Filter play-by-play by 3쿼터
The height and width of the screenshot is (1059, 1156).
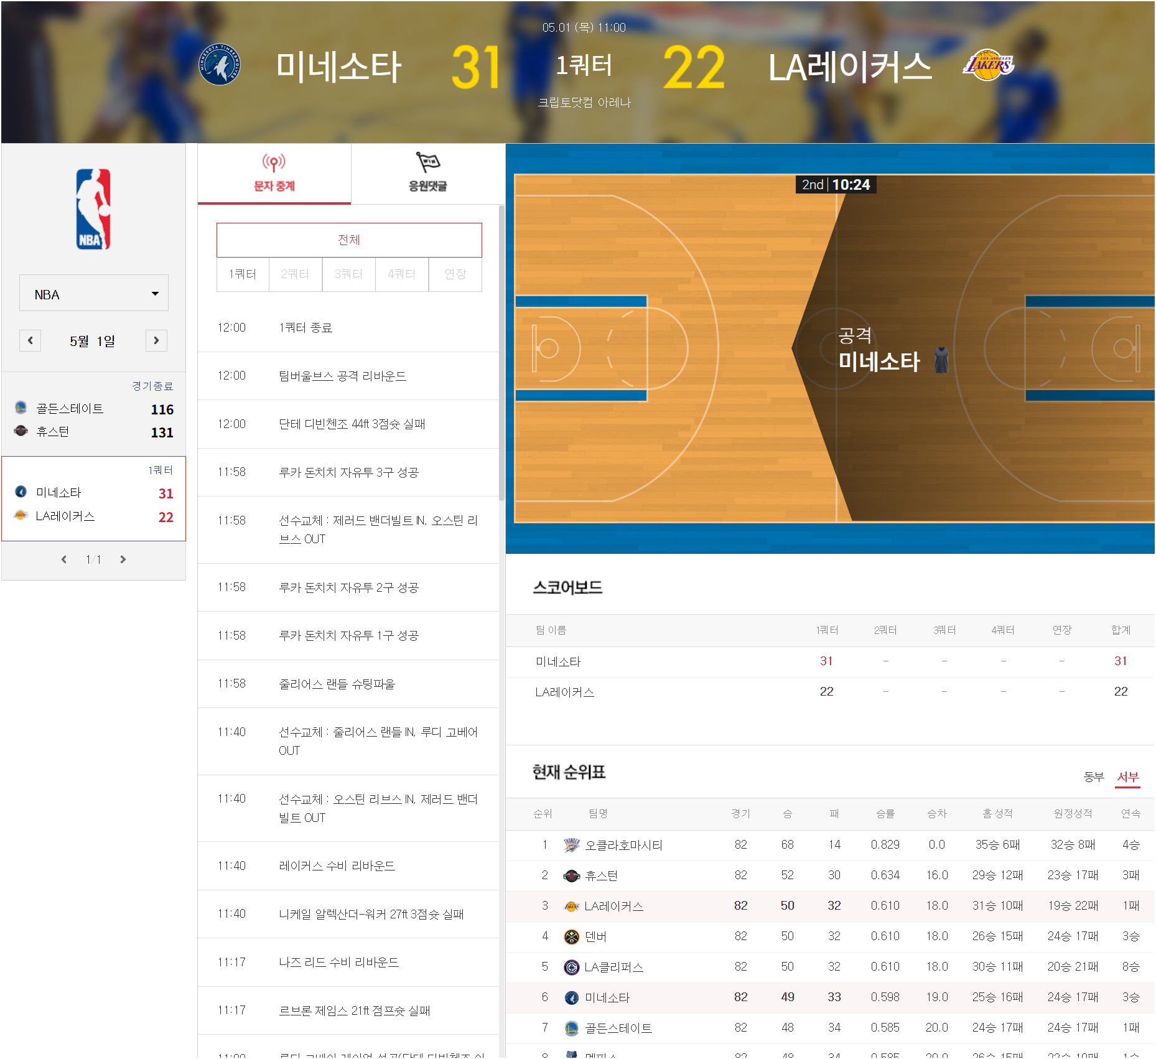pos(348,274)
